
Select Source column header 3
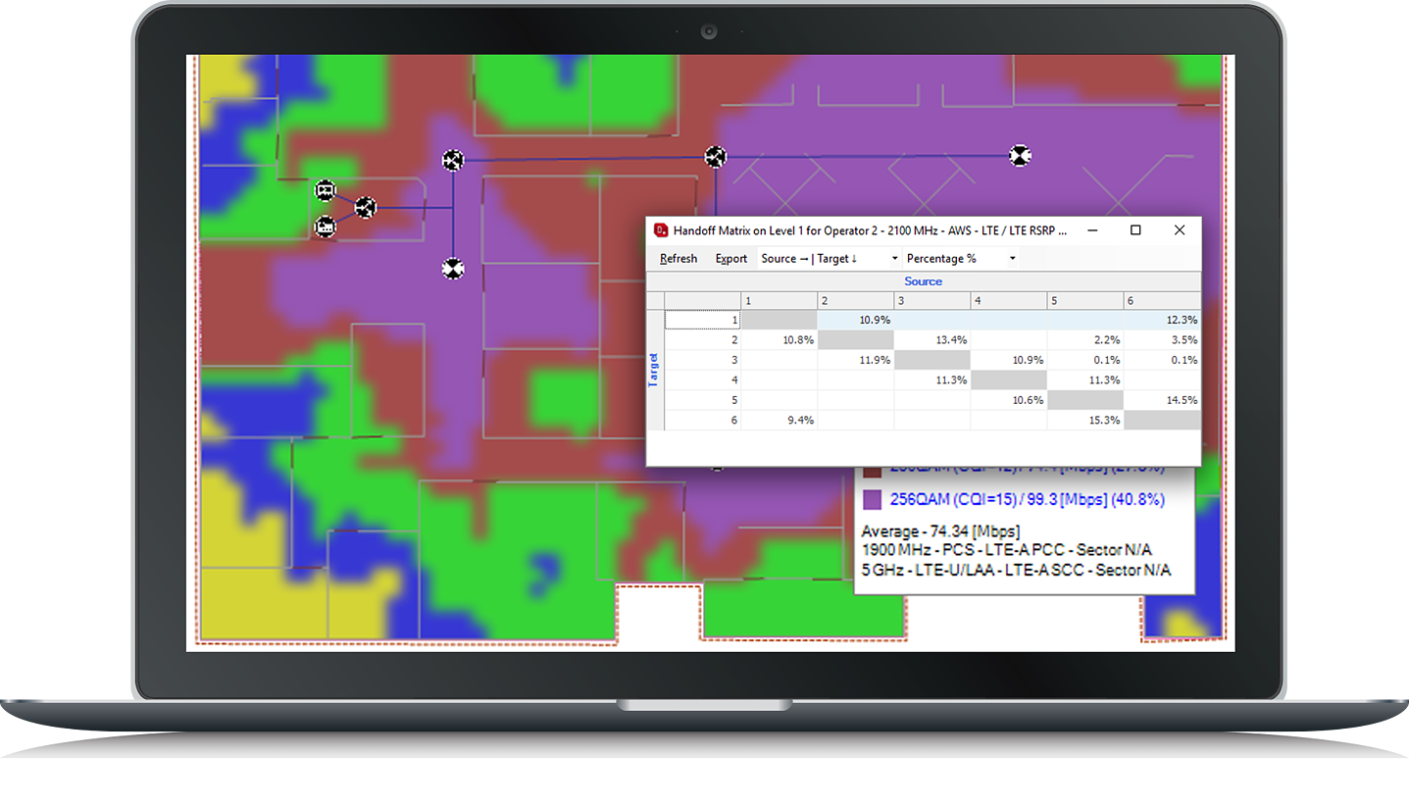[x=931, y=300]
